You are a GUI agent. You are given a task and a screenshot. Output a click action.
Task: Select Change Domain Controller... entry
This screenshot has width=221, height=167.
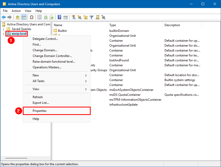(x=57, y=56)
